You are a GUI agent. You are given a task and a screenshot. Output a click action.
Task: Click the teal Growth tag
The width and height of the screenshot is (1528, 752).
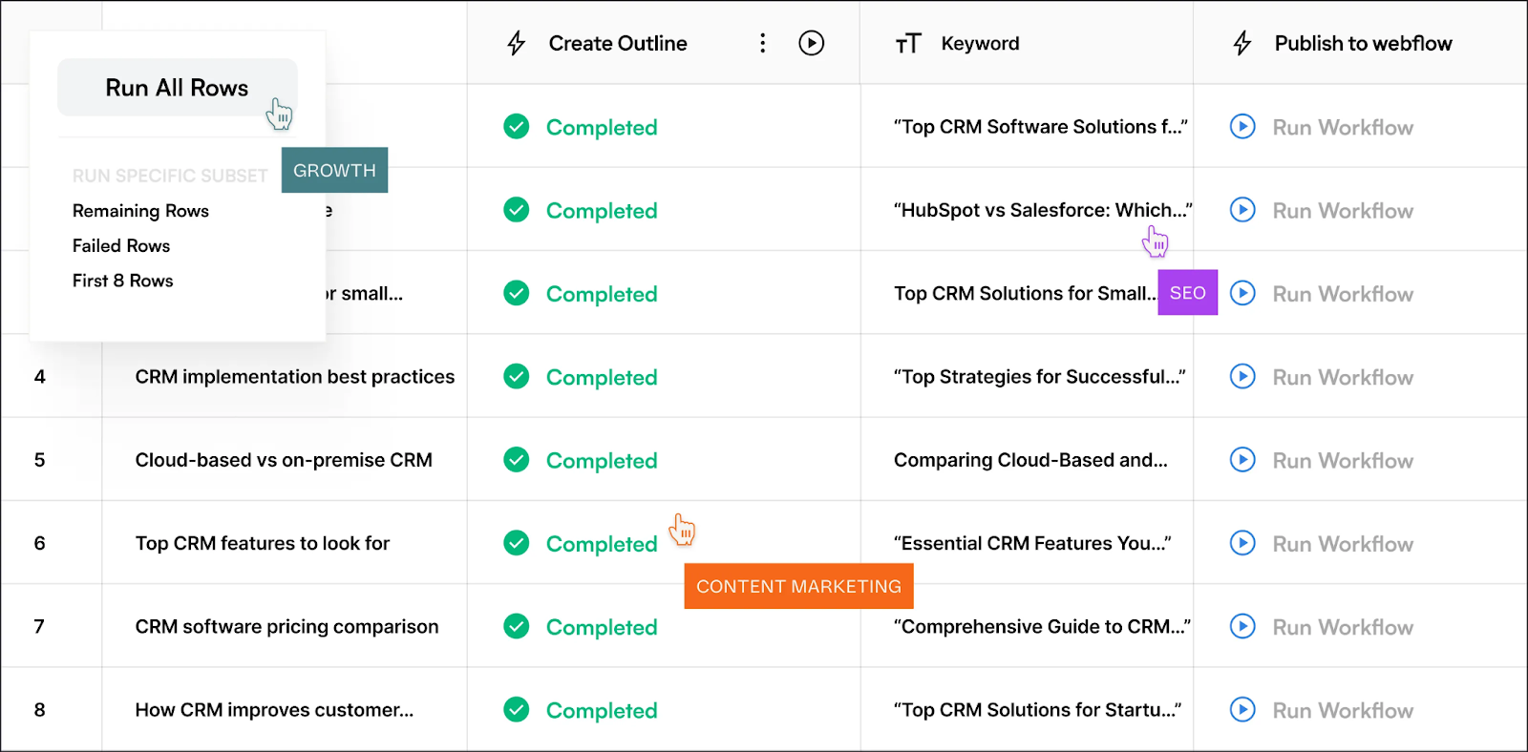(x=334, y=170)
